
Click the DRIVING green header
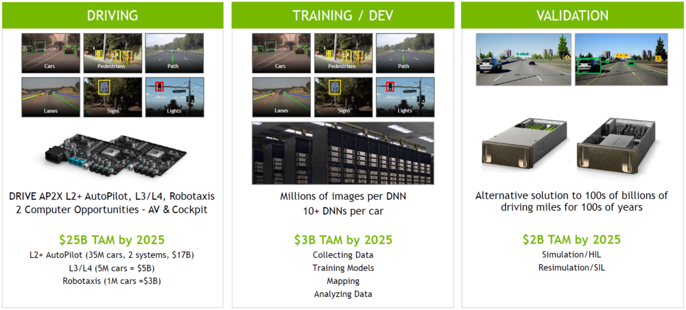113,15
